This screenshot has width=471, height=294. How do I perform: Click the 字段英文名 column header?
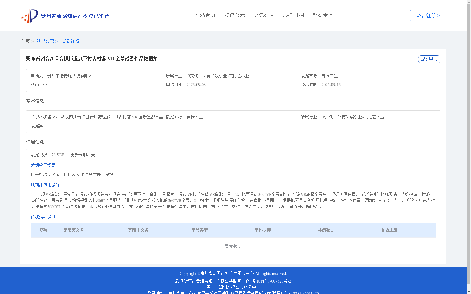click(x=74, y=230)
